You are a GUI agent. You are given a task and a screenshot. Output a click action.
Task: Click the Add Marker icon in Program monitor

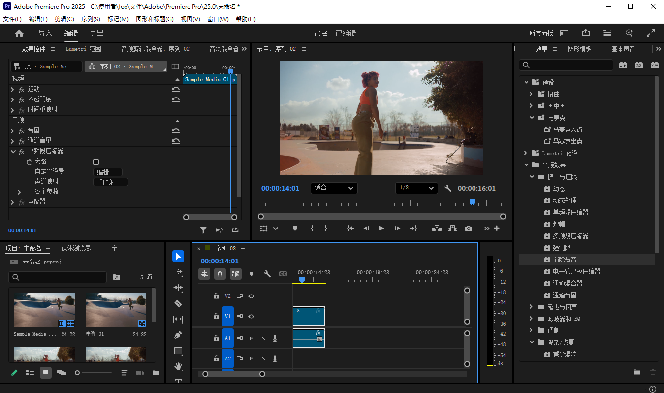[x=295, y=229]
